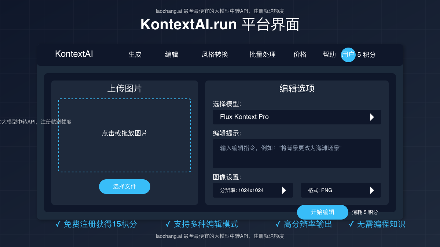
Task: Click the 选择模型: label
Action: (227, 104)
